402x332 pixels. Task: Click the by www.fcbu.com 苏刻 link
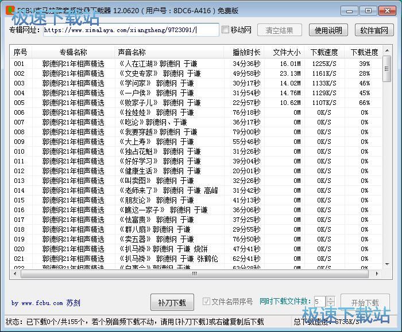(45, 303)
